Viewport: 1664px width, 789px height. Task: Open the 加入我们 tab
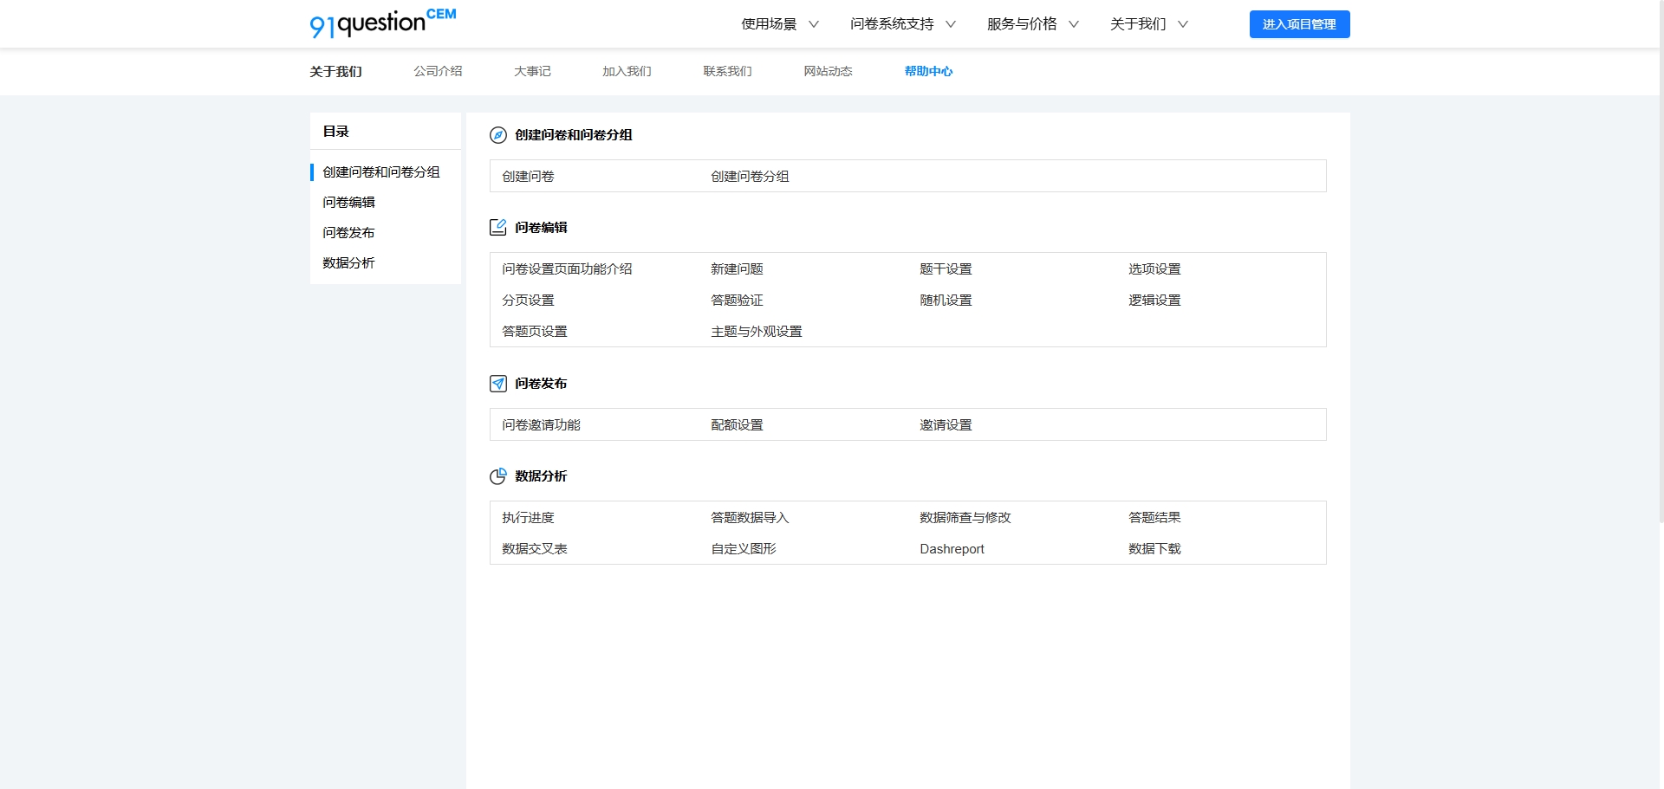point(627,71)
